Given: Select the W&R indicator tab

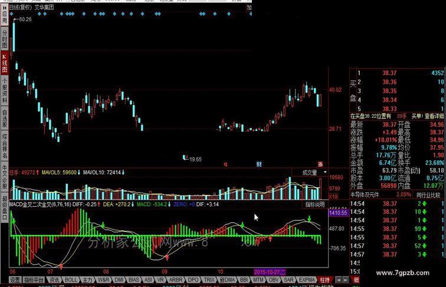Looking at the screenshot, I should click(103, 280).
